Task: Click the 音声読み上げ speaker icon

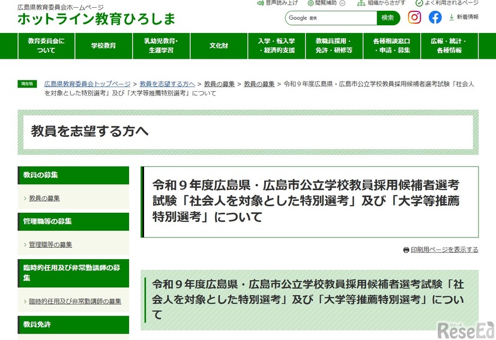Action: (261, 3)
